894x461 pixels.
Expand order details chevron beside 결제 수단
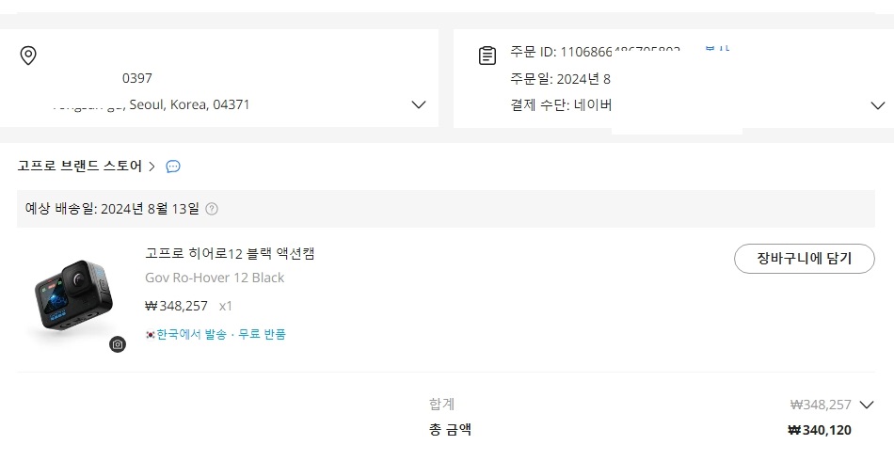click(x=877, y=105)
